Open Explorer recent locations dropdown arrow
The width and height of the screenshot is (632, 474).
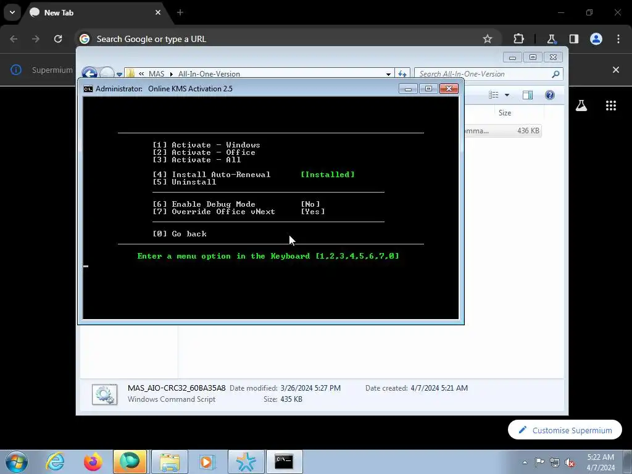(x=119, y=74)
